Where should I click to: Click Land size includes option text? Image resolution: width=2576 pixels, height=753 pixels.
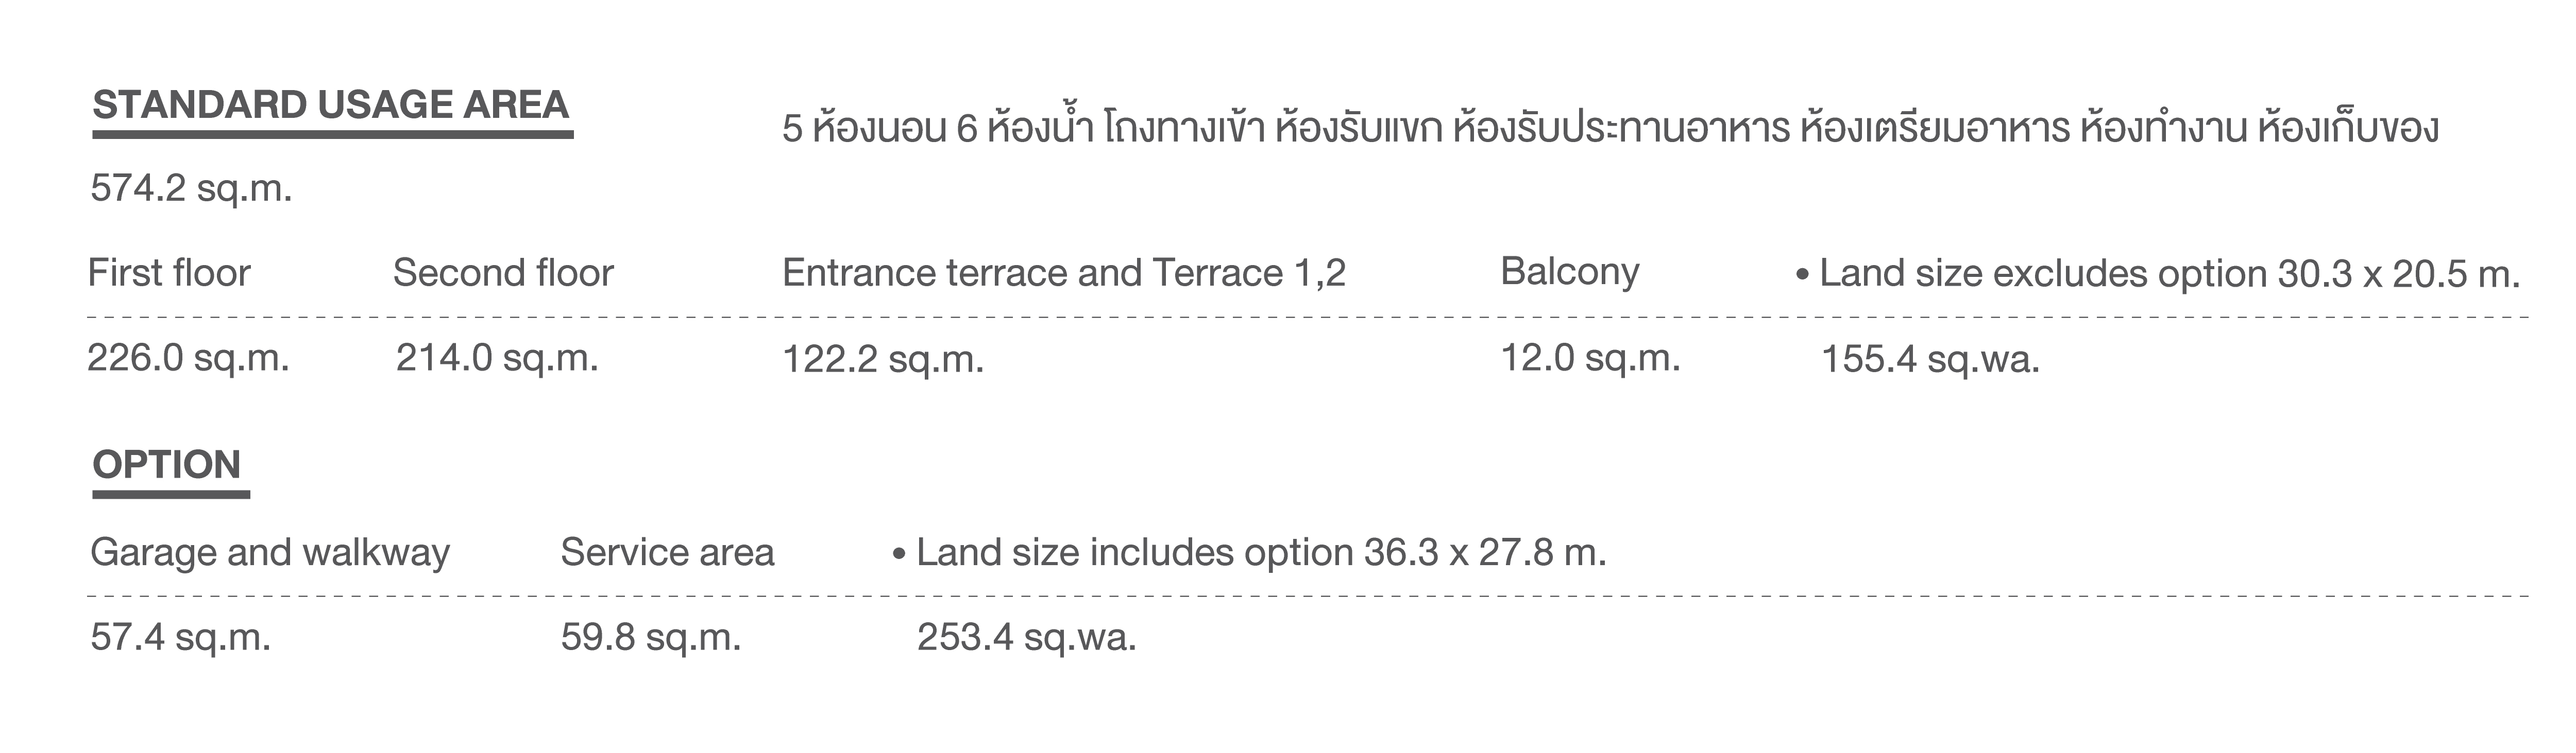tap(1249, 552)
